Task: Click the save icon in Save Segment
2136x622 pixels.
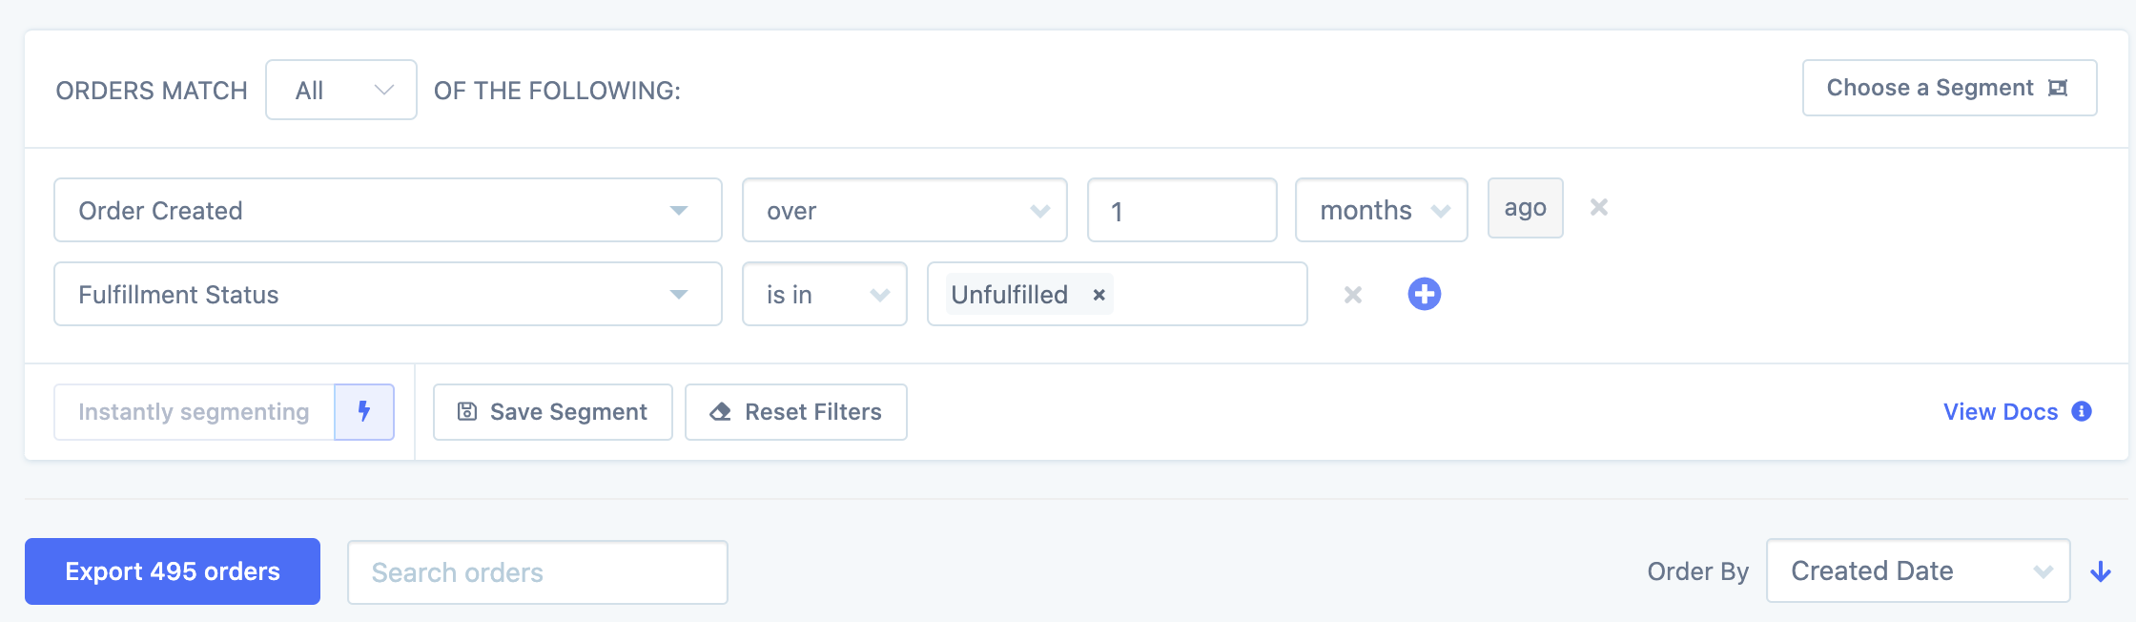Action: (466, 411)
